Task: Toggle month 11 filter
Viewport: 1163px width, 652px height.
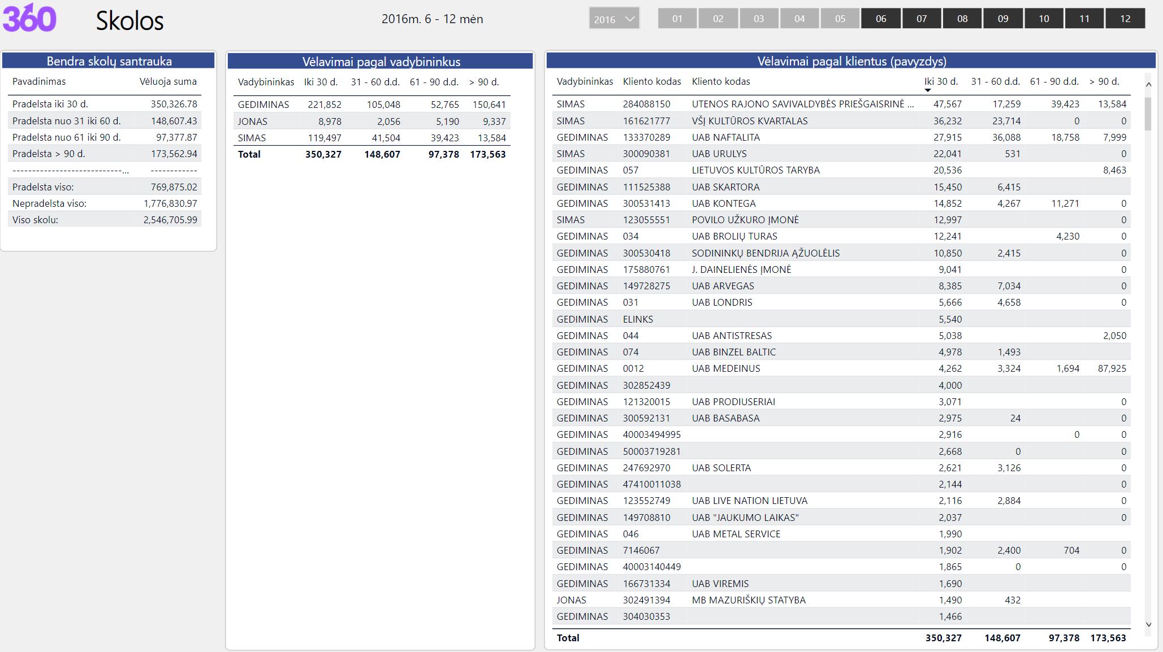Action: click(x=1084, y=19)
